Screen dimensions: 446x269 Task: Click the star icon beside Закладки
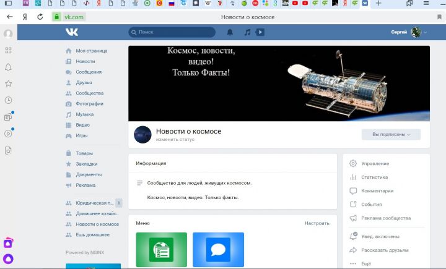click(69, 164)
